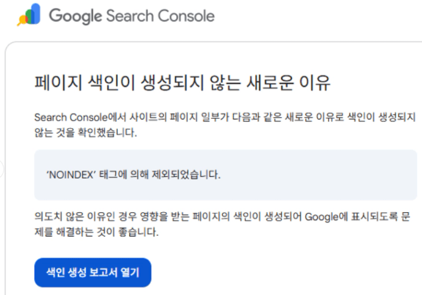Click the 않는 것을 확인했습니다 line
This screenshot has width=422, height=295.
pos(85,132)
